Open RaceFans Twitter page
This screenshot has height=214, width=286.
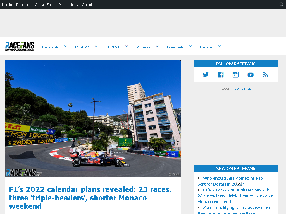pyautogui.click(x=206, y=75)
